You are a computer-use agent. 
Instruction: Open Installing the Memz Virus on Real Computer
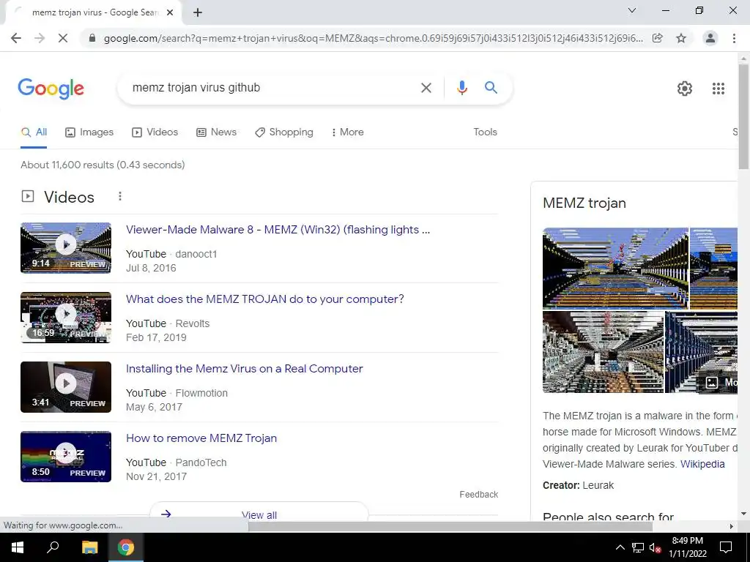click(245, 369)
